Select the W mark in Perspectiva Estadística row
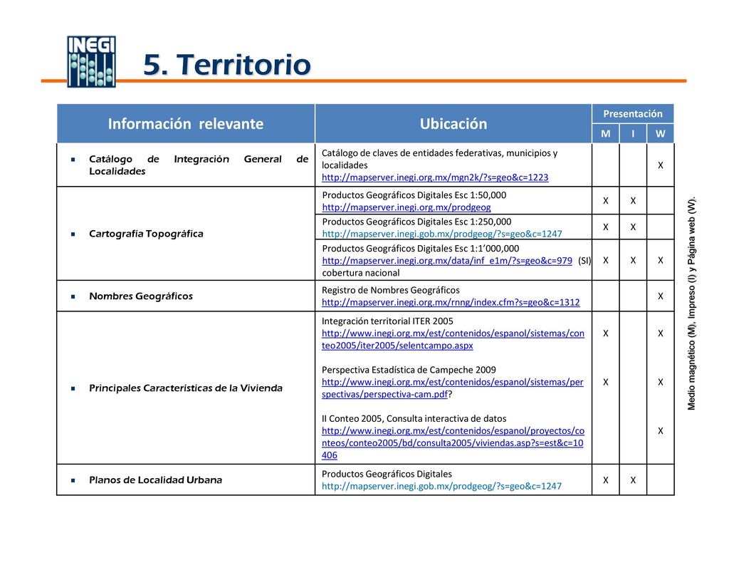 click(660, 382)
